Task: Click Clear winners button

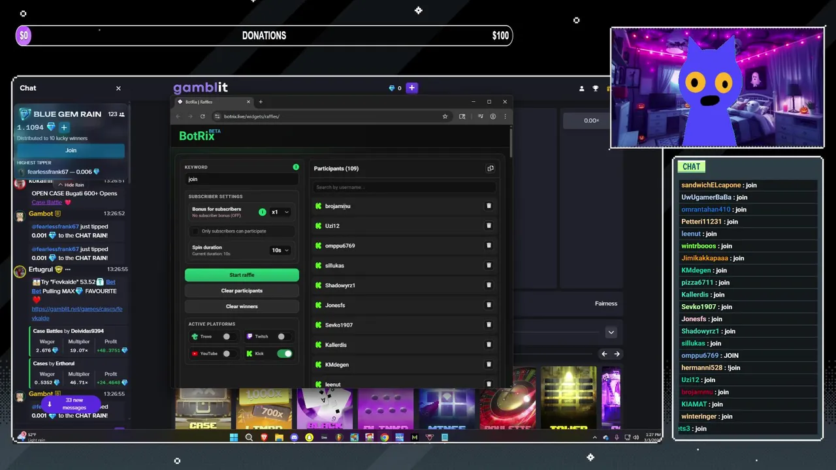Action: pos(242,306)
